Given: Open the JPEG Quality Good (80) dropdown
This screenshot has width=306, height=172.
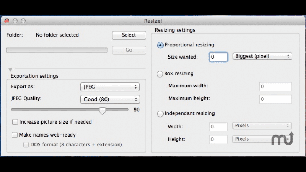Looking at the screenshot, I should (x=110, y=99).
